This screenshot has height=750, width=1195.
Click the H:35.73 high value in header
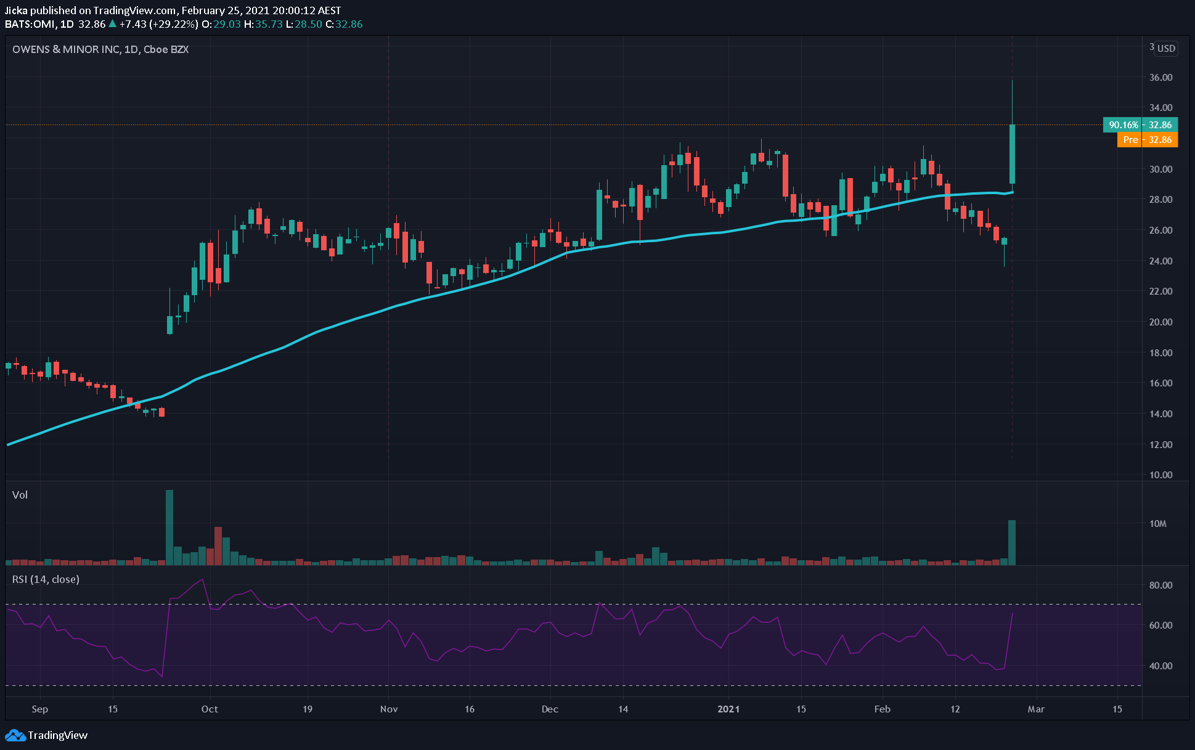click(x=263, y=24)
